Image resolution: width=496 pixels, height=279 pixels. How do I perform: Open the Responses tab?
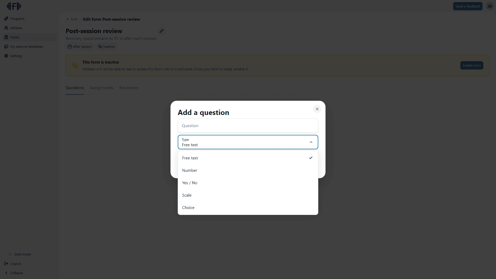tap(129, 88)
